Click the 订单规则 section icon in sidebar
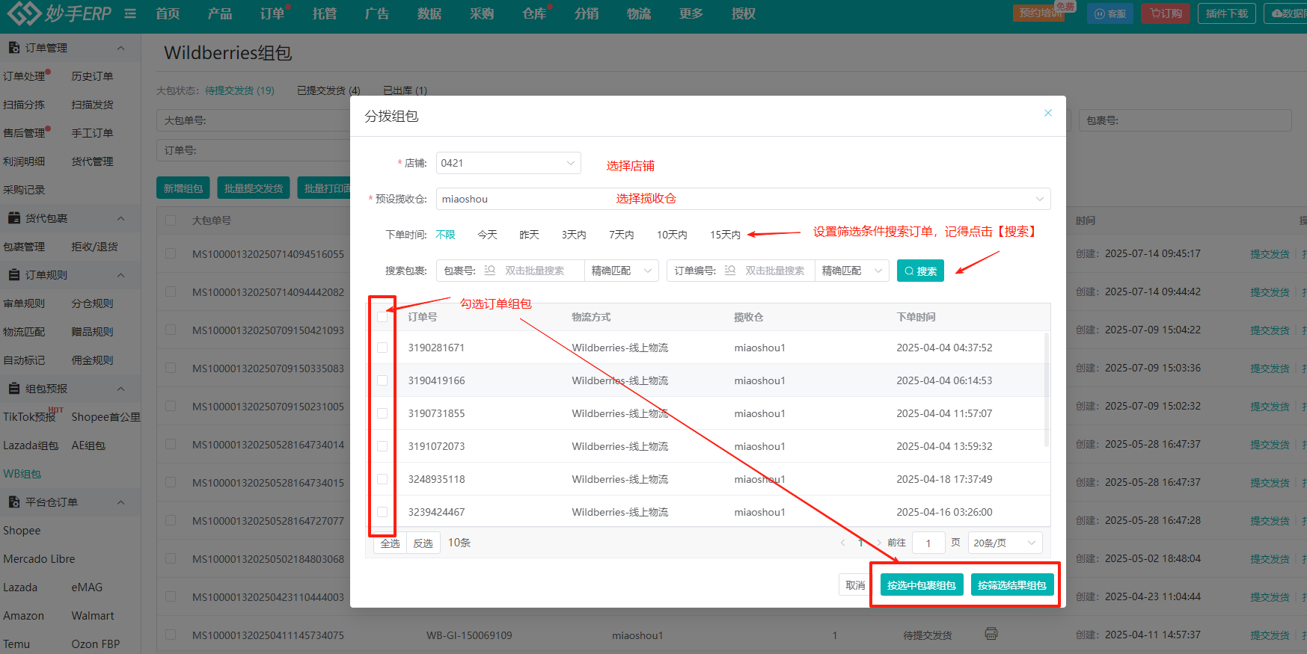1307x654 pixels. click(x=13, y=275)
